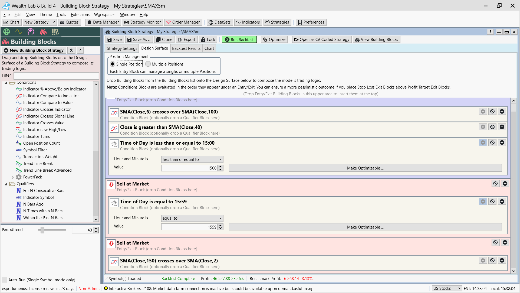
Task: Click the Building Blocks icon in left panel
Action: (x=43, y=32)
